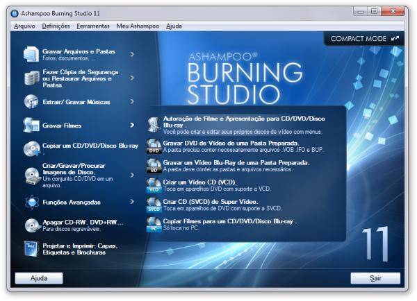This screenshot has height=301, width=417.
Task: Click the Copiar um CD/DVD/Disco Blu-ray label
Action: (90, 146)
